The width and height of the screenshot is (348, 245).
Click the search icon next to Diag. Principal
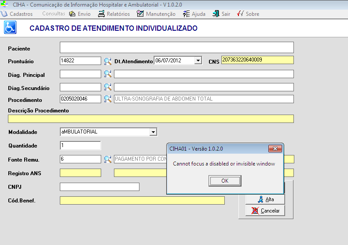coord(107,74)
